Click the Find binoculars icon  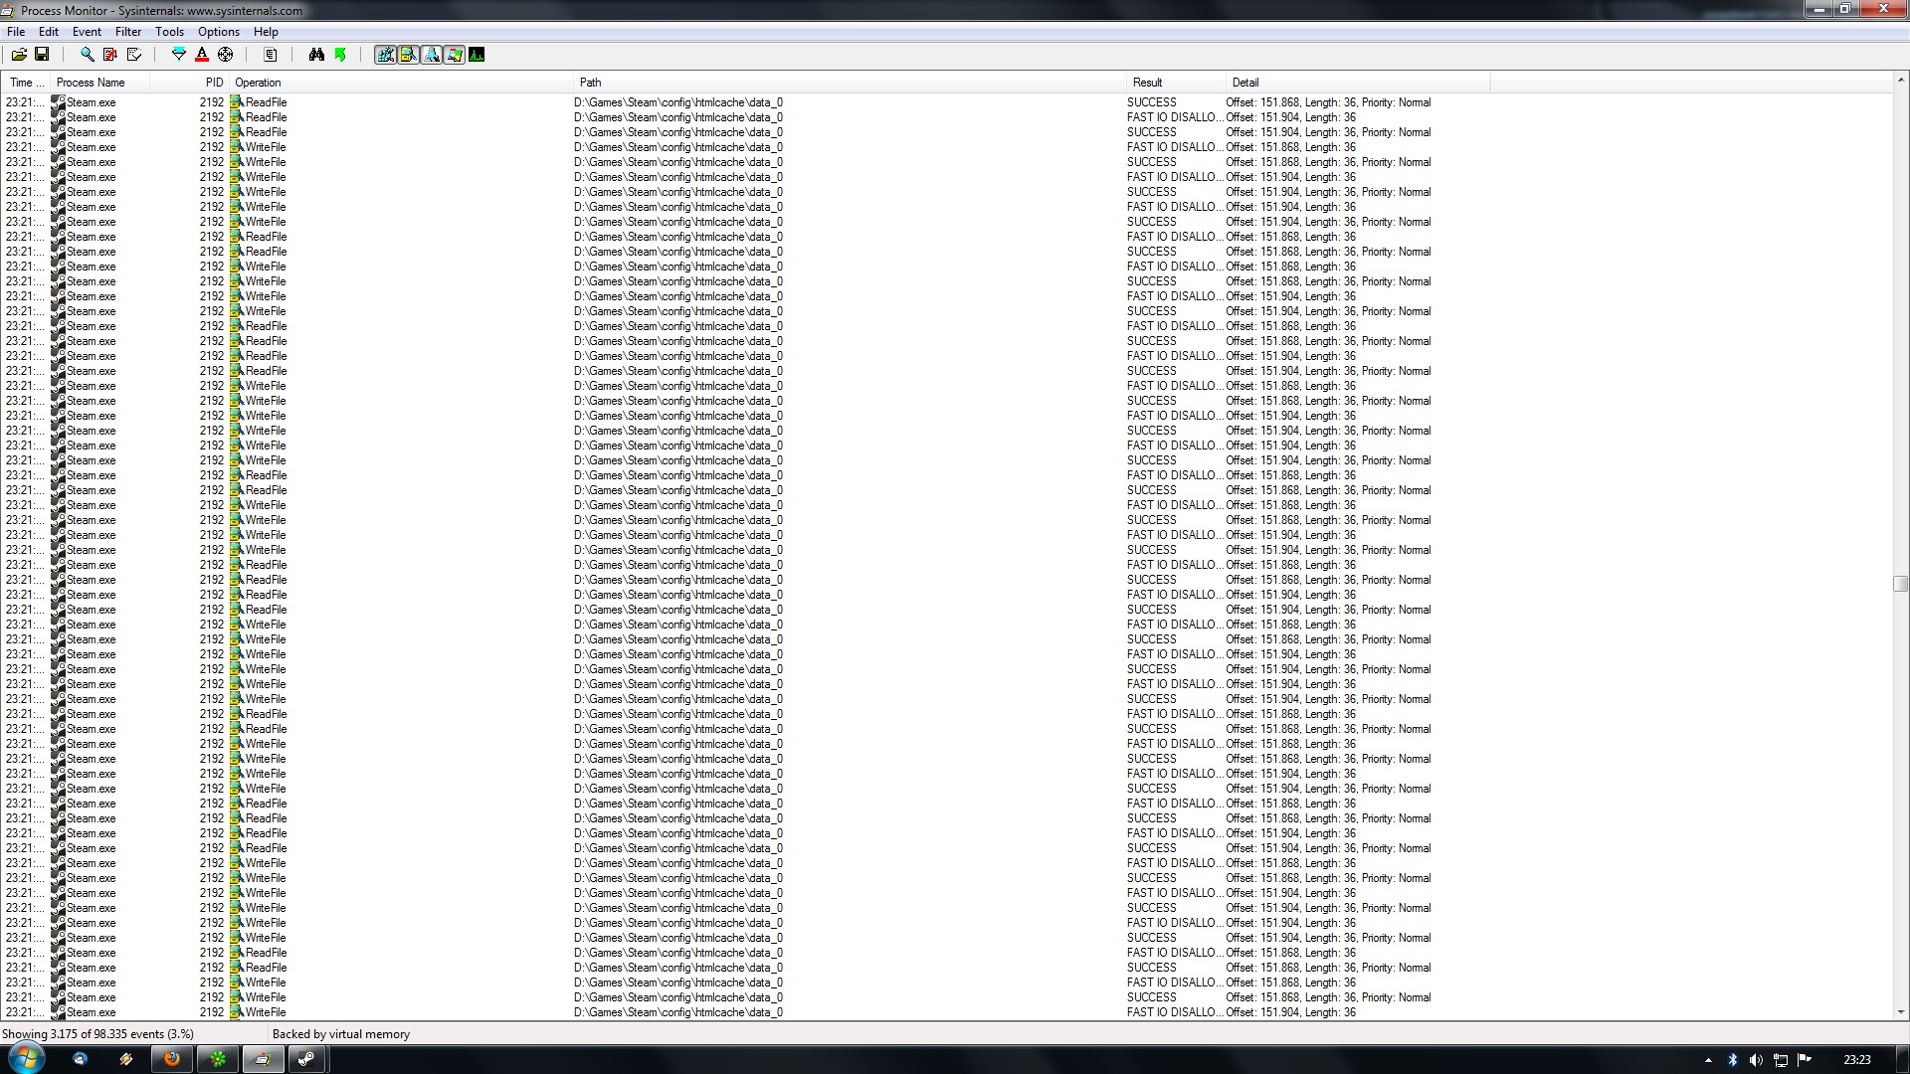pyautogui.click(x=316, y=55)
